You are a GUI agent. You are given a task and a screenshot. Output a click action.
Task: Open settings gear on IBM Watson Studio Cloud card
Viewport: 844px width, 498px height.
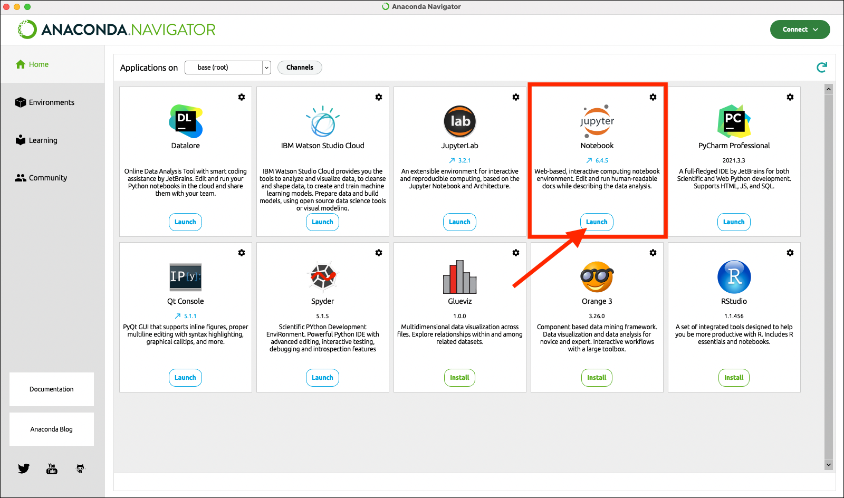(x=379, y=97)
